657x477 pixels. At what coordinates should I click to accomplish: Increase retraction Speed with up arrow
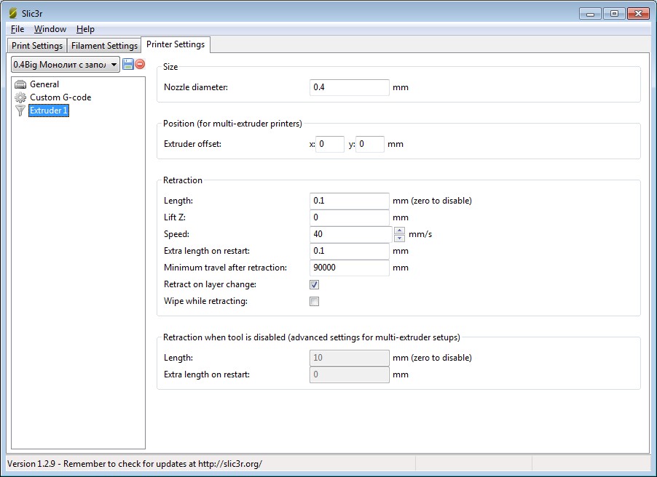pos(399,231)
